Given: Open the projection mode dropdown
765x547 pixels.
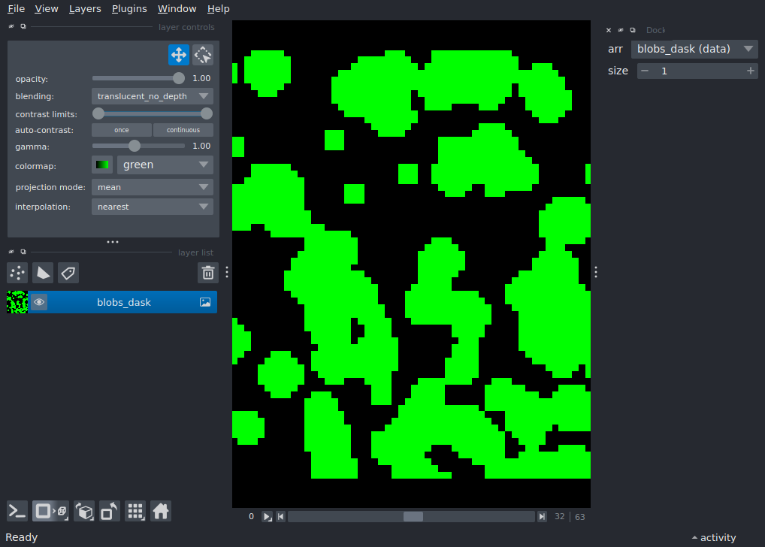Looking at the screenshot, I should (152, 186).
